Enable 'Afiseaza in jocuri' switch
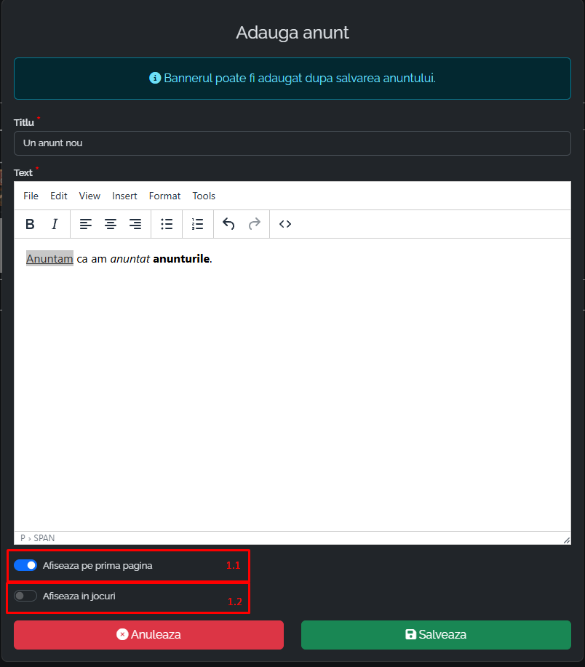The image size is (585, 667). tap(25, 596)
